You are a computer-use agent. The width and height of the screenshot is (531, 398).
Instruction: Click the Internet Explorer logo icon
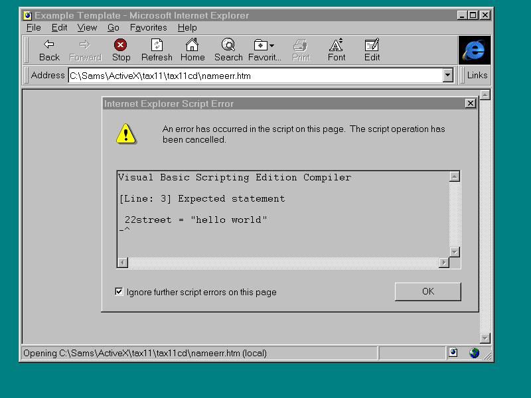(x=474, y=50)
